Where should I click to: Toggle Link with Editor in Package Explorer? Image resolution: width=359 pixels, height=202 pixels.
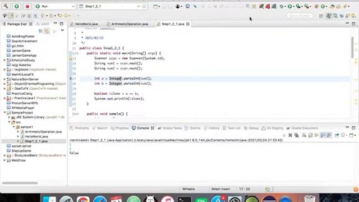47,31
